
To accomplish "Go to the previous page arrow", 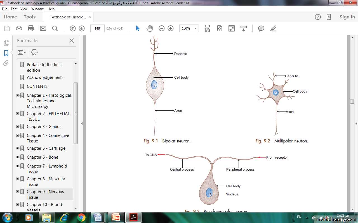I will [73, 28].
